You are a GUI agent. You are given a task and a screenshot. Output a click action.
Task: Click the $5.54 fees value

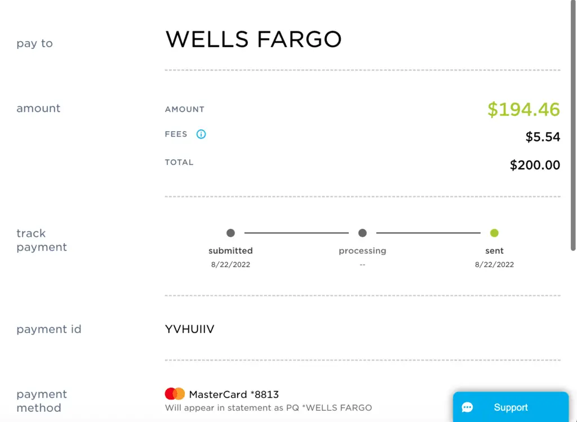click(543, 137)
